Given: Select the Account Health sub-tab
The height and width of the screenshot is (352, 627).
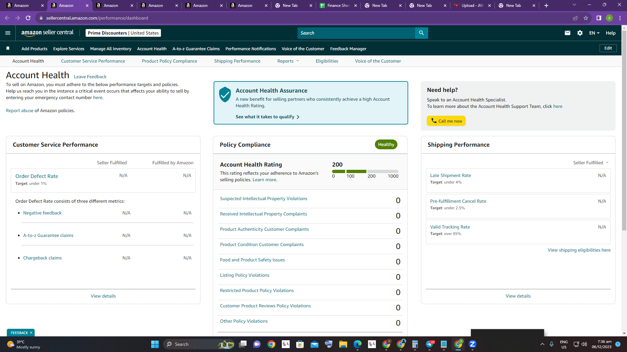Looking at the screenshot, I should coord(28,61).
